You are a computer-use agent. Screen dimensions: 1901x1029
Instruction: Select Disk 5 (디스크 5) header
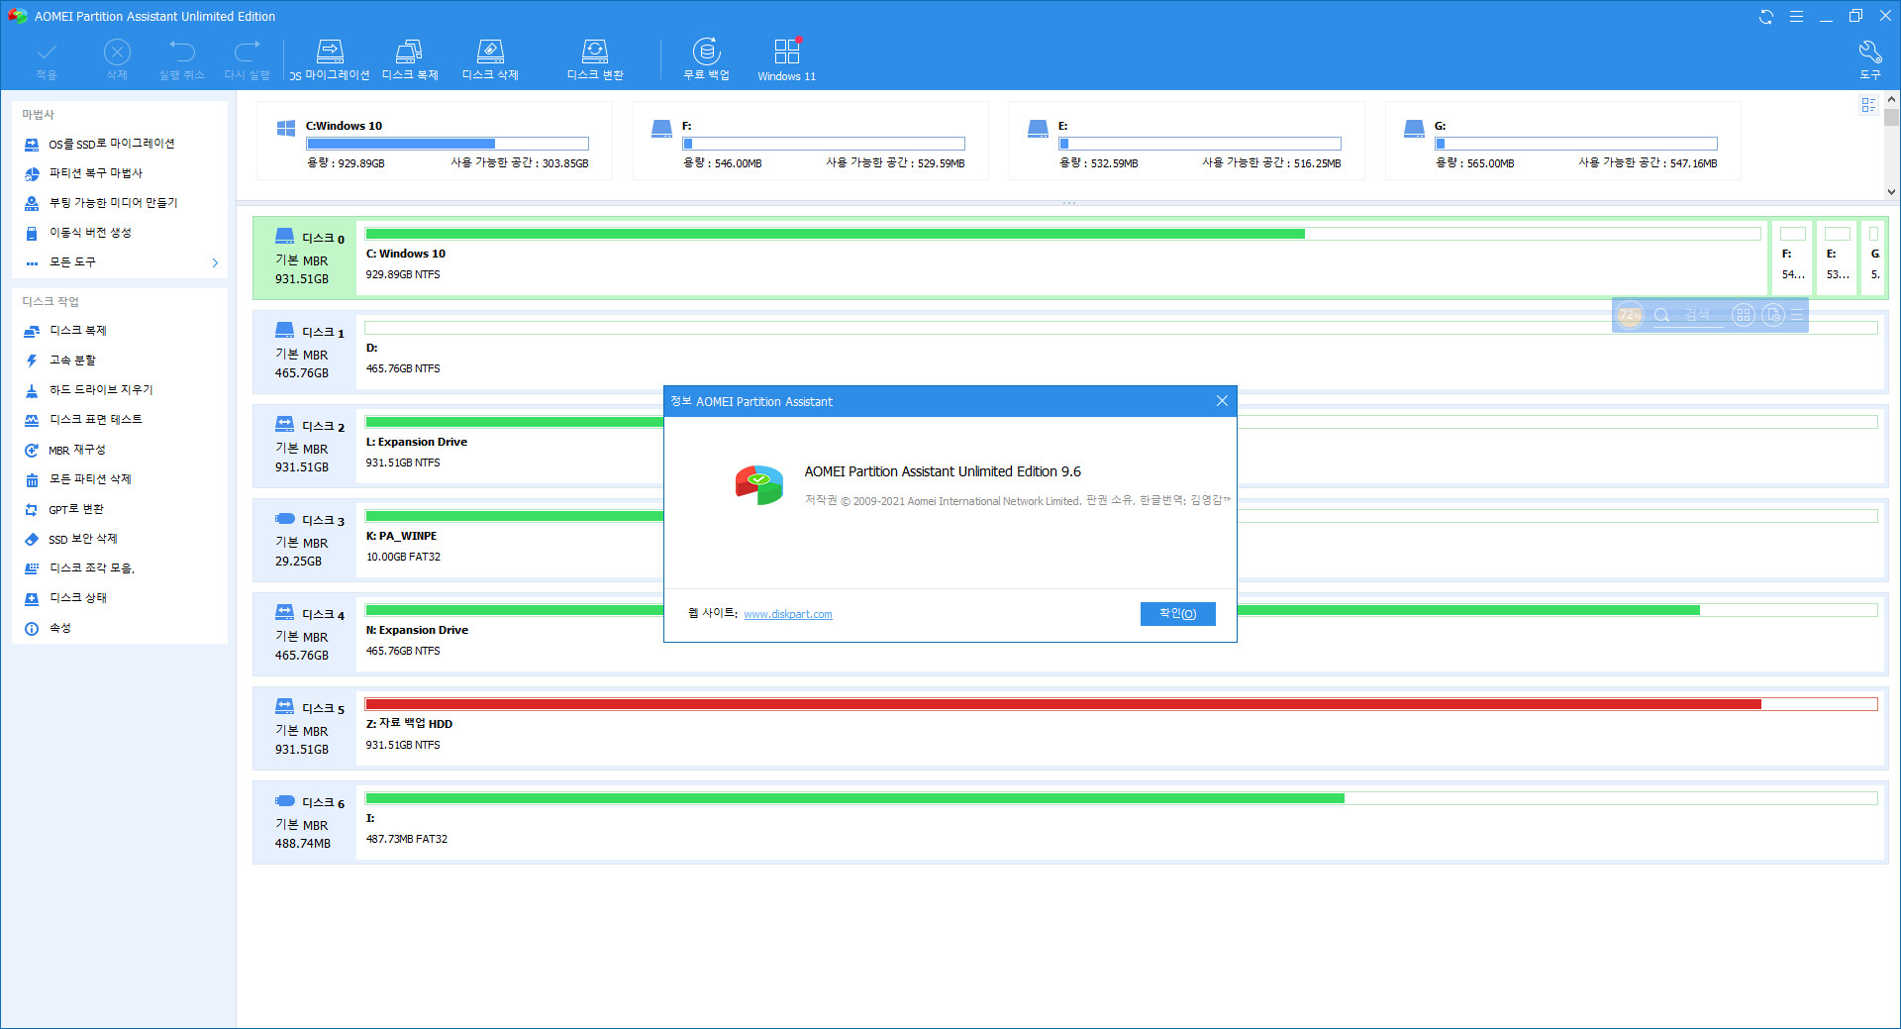pos(305,728)
